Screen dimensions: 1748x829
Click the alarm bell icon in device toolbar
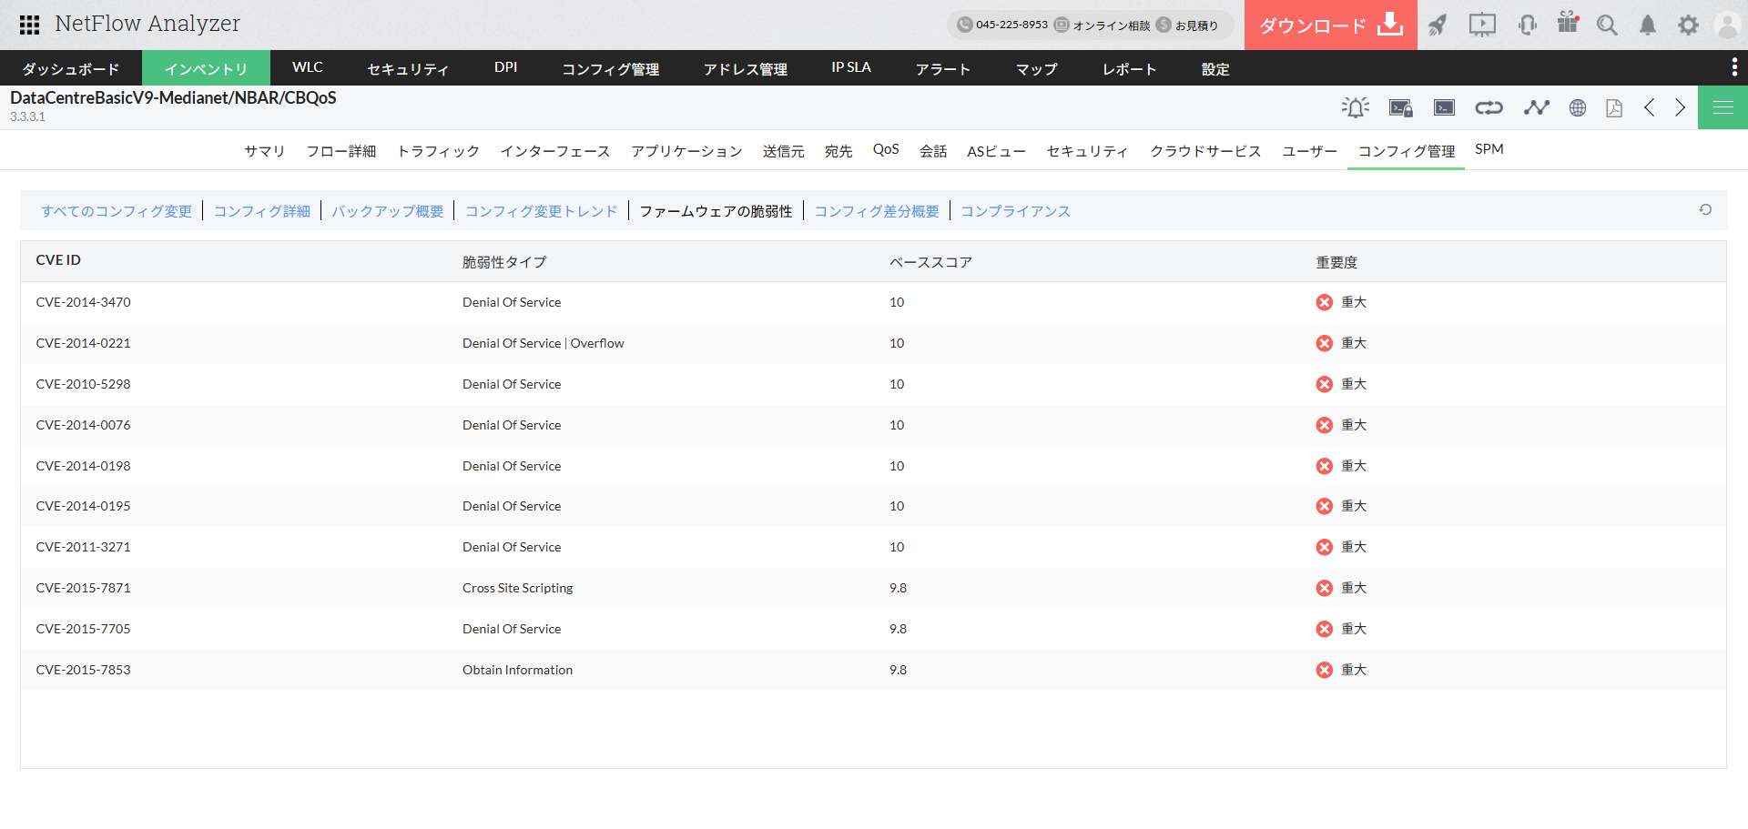pyautogui.click(x=1355, y=108)
